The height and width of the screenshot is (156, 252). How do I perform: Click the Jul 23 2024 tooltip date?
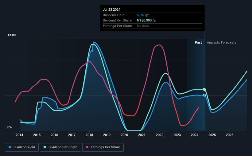111,10
